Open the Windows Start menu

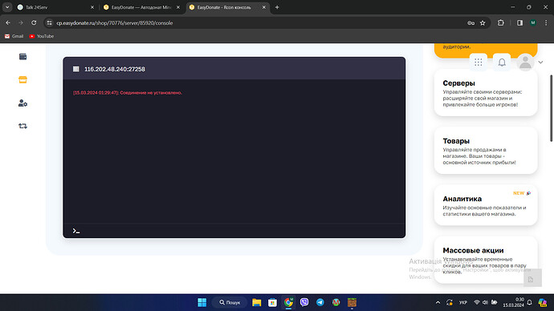point(202,302)
